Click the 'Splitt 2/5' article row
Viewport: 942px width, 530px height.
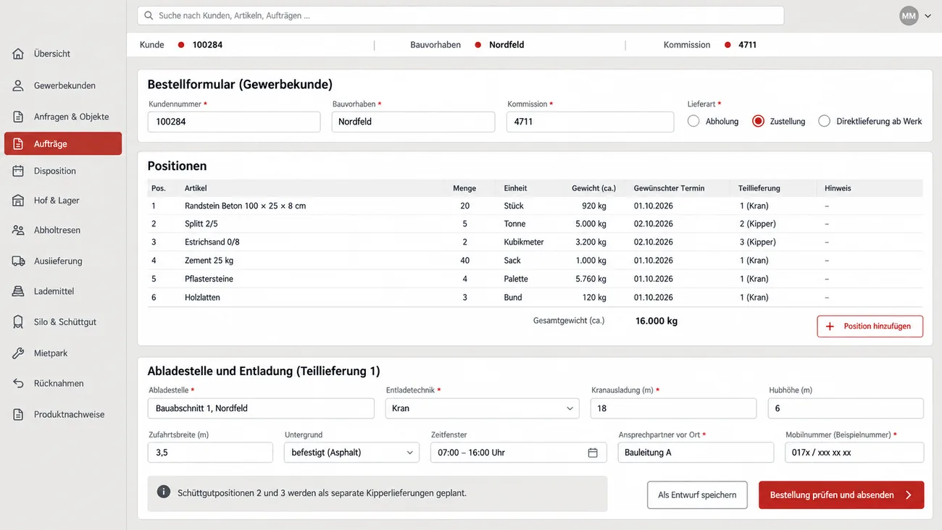coord(535,224)
